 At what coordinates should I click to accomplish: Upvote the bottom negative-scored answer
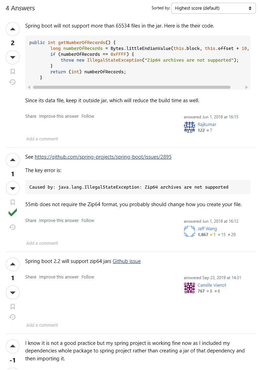point(13,346)
